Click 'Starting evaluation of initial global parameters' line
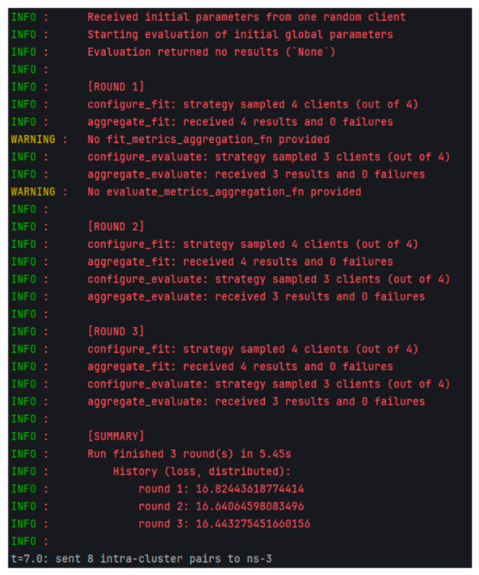Screen dimensions: 479x575 pos(240,35)
